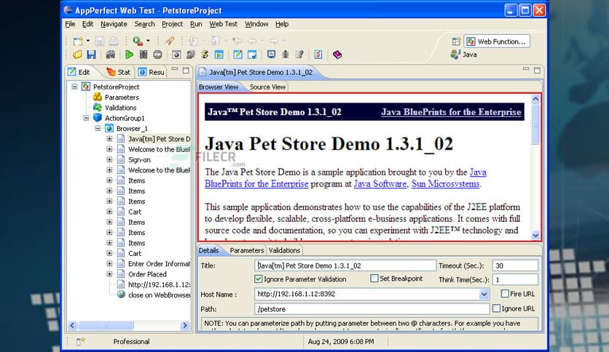Maximize the editor area panel
Image resolution: width=609 pixels, height=352 pixels.
coord(537,70)
